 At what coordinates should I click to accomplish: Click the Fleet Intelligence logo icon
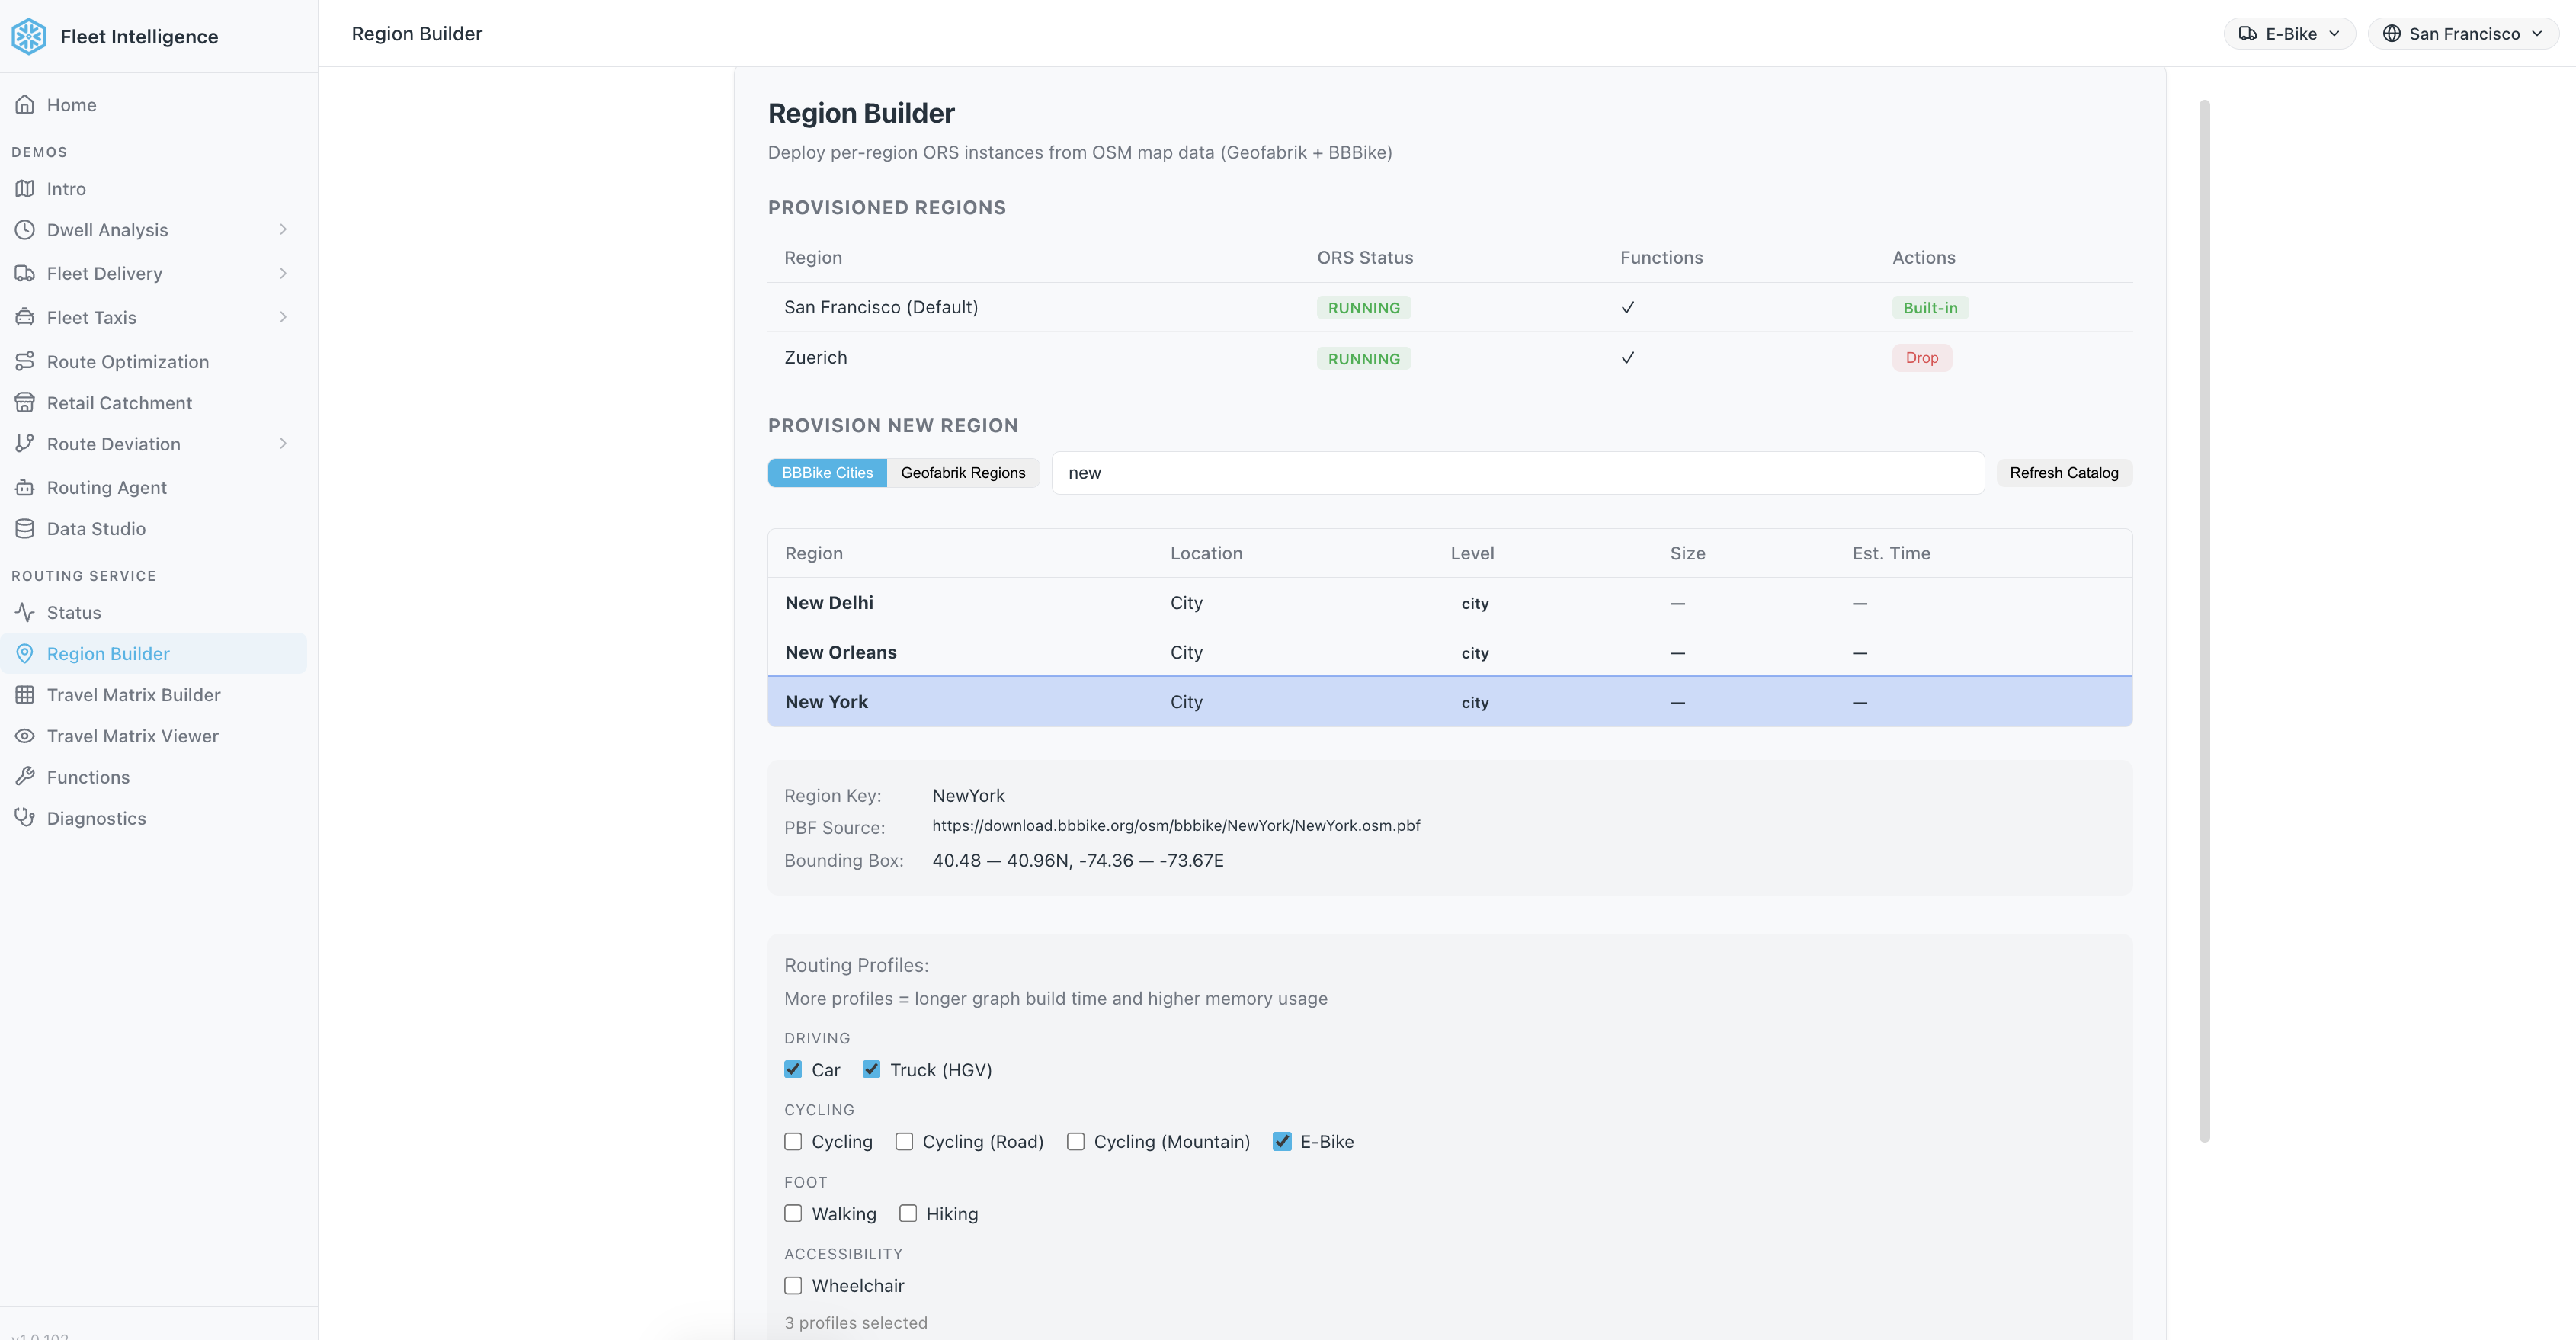[28, 36]
